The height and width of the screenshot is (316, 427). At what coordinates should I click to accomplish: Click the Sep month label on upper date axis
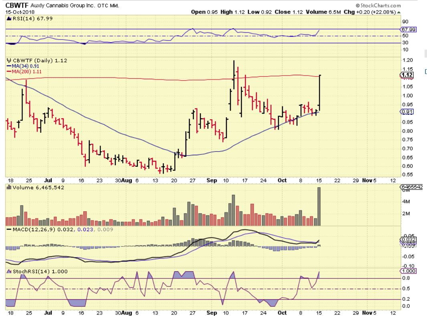pos(212,180)
